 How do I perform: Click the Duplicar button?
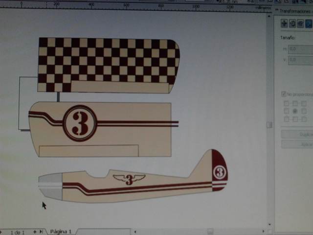pos(298,134)
